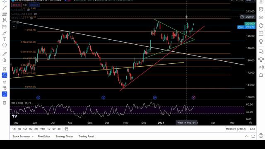Toggle the ADJ adjusted data button
This screenshot has height=149, width=265.
(252, 129)
